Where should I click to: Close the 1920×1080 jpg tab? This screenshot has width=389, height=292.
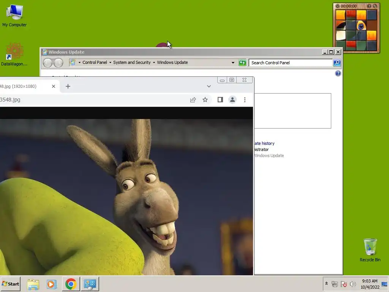point(54,86)
